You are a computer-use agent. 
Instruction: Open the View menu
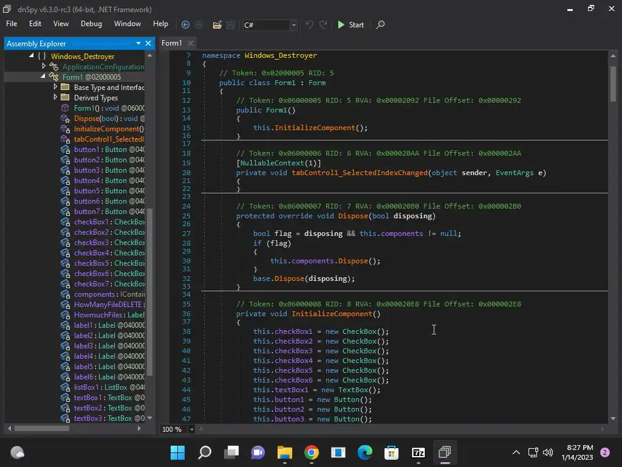pyautogui.click(x=61, y=24)
